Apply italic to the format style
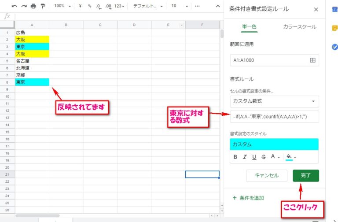 coord(245,157)
